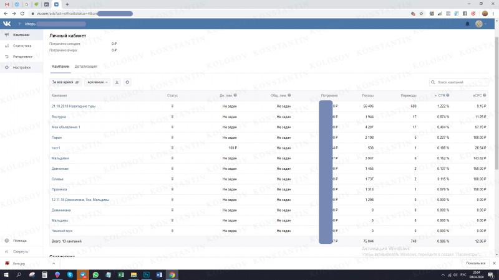This screenshot has height=280, width=499.
Task: Click archive status icon for тест1 row
Action: click(172, 147)
